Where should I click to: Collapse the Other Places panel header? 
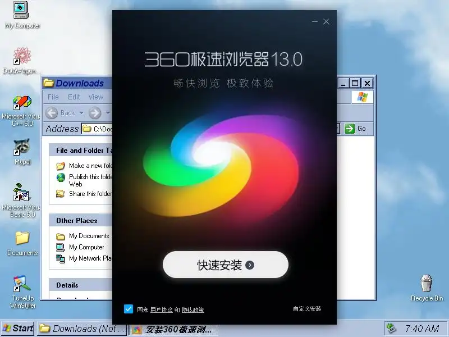(81, 220)
